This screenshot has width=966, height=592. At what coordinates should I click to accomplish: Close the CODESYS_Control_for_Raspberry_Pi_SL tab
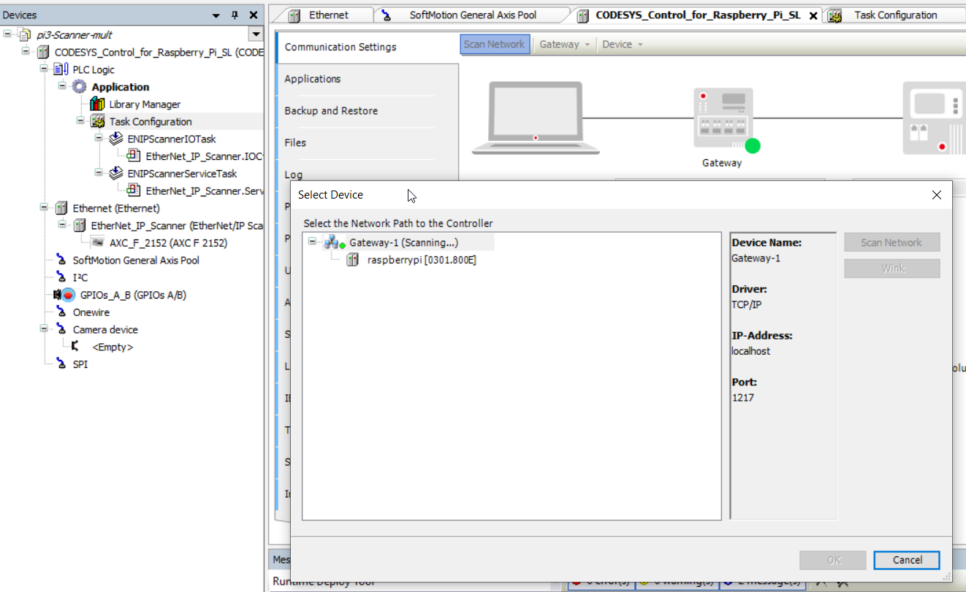click(813, 15)
